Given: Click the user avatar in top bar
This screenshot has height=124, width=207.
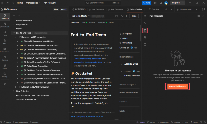Looking at the screenshot, I should (x=166, y=3).
